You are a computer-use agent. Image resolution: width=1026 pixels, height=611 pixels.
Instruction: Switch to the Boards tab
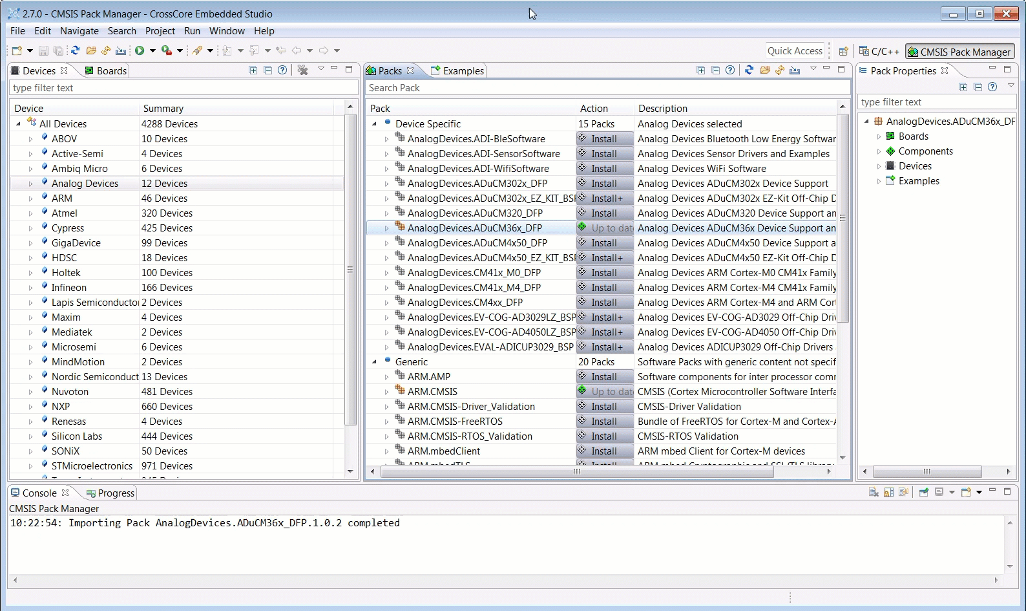click(106, 71)
